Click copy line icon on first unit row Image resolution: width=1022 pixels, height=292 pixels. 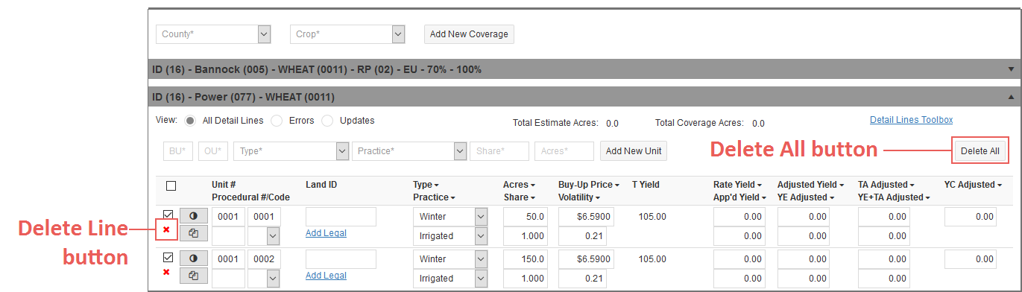click(x=193, y=233)
